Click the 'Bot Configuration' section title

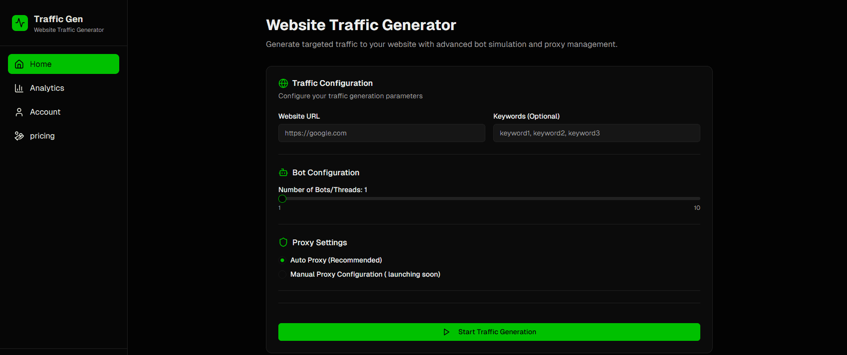coord(326,173)
